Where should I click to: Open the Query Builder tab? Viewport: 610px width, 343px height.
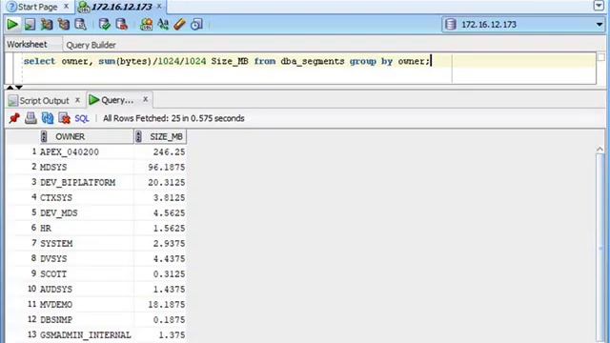[x=91, y=45]
